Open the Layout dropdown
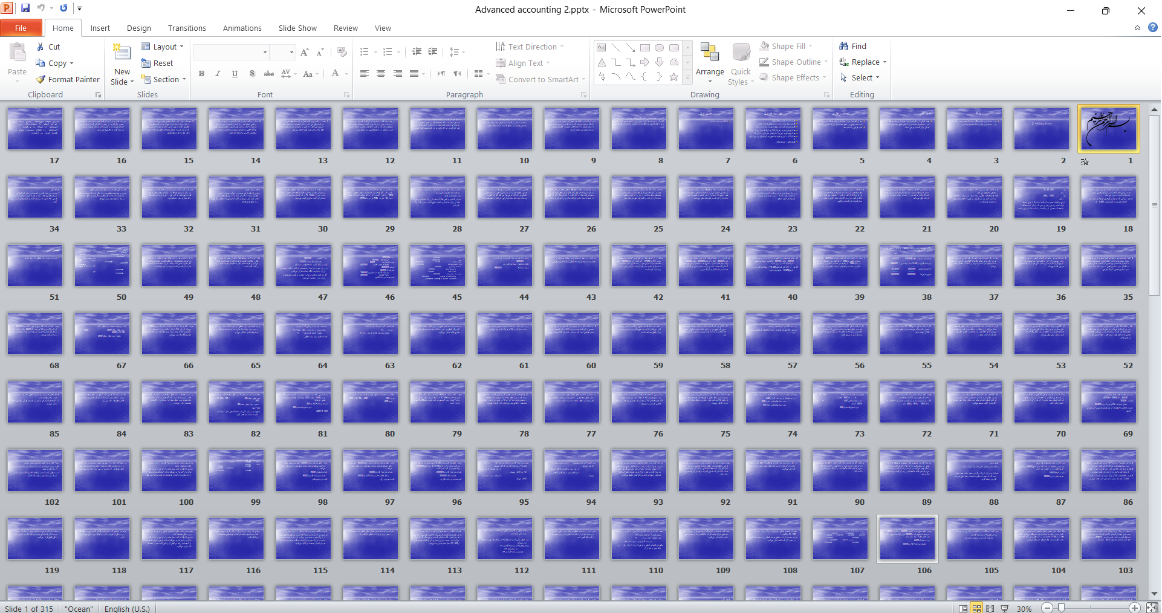Screen dimensions: 1162x613 (x=162, y=47)
